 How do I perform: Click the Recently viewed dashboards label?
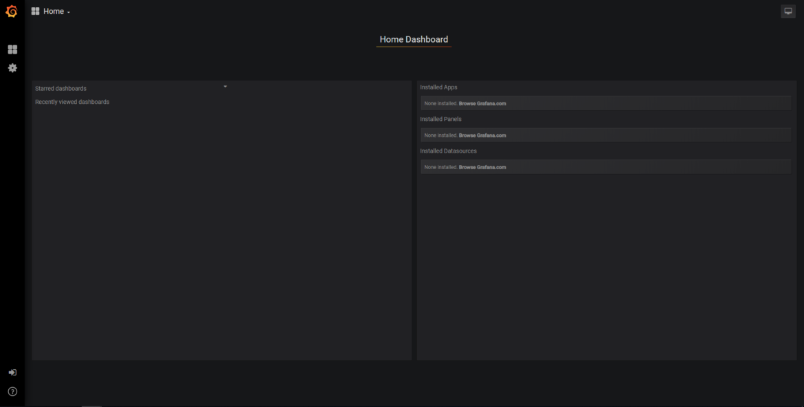(x=72, y=101)
